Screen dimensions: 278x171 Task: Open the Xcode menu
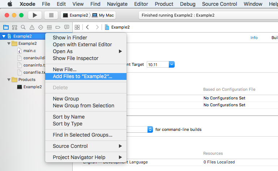click(x=27, y=4)
